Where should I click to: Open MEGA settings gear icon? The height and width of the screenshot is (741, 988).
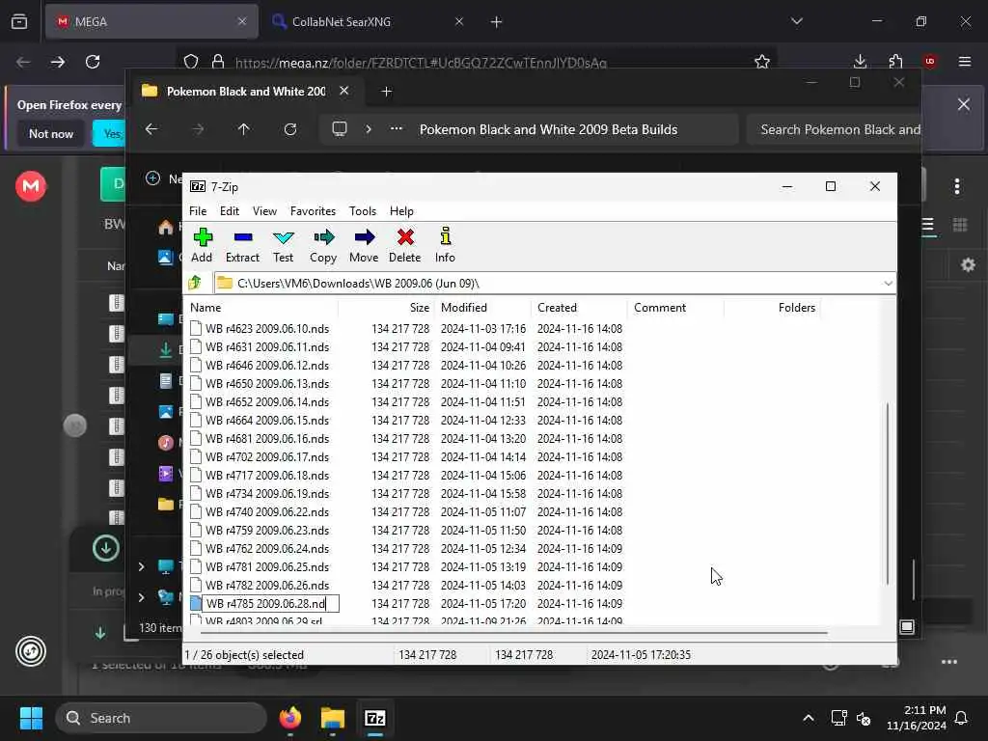tap(968, 264)
